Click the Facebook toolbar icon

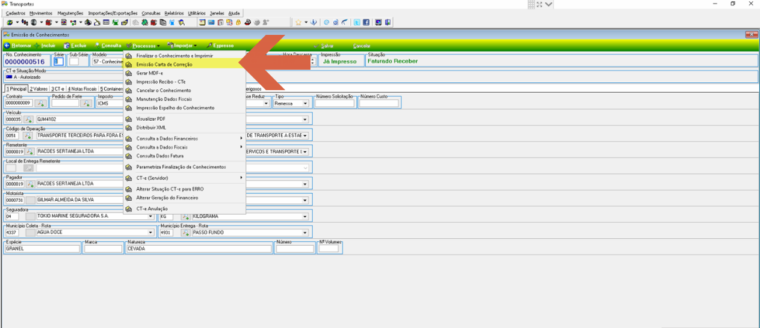(366, 22)
